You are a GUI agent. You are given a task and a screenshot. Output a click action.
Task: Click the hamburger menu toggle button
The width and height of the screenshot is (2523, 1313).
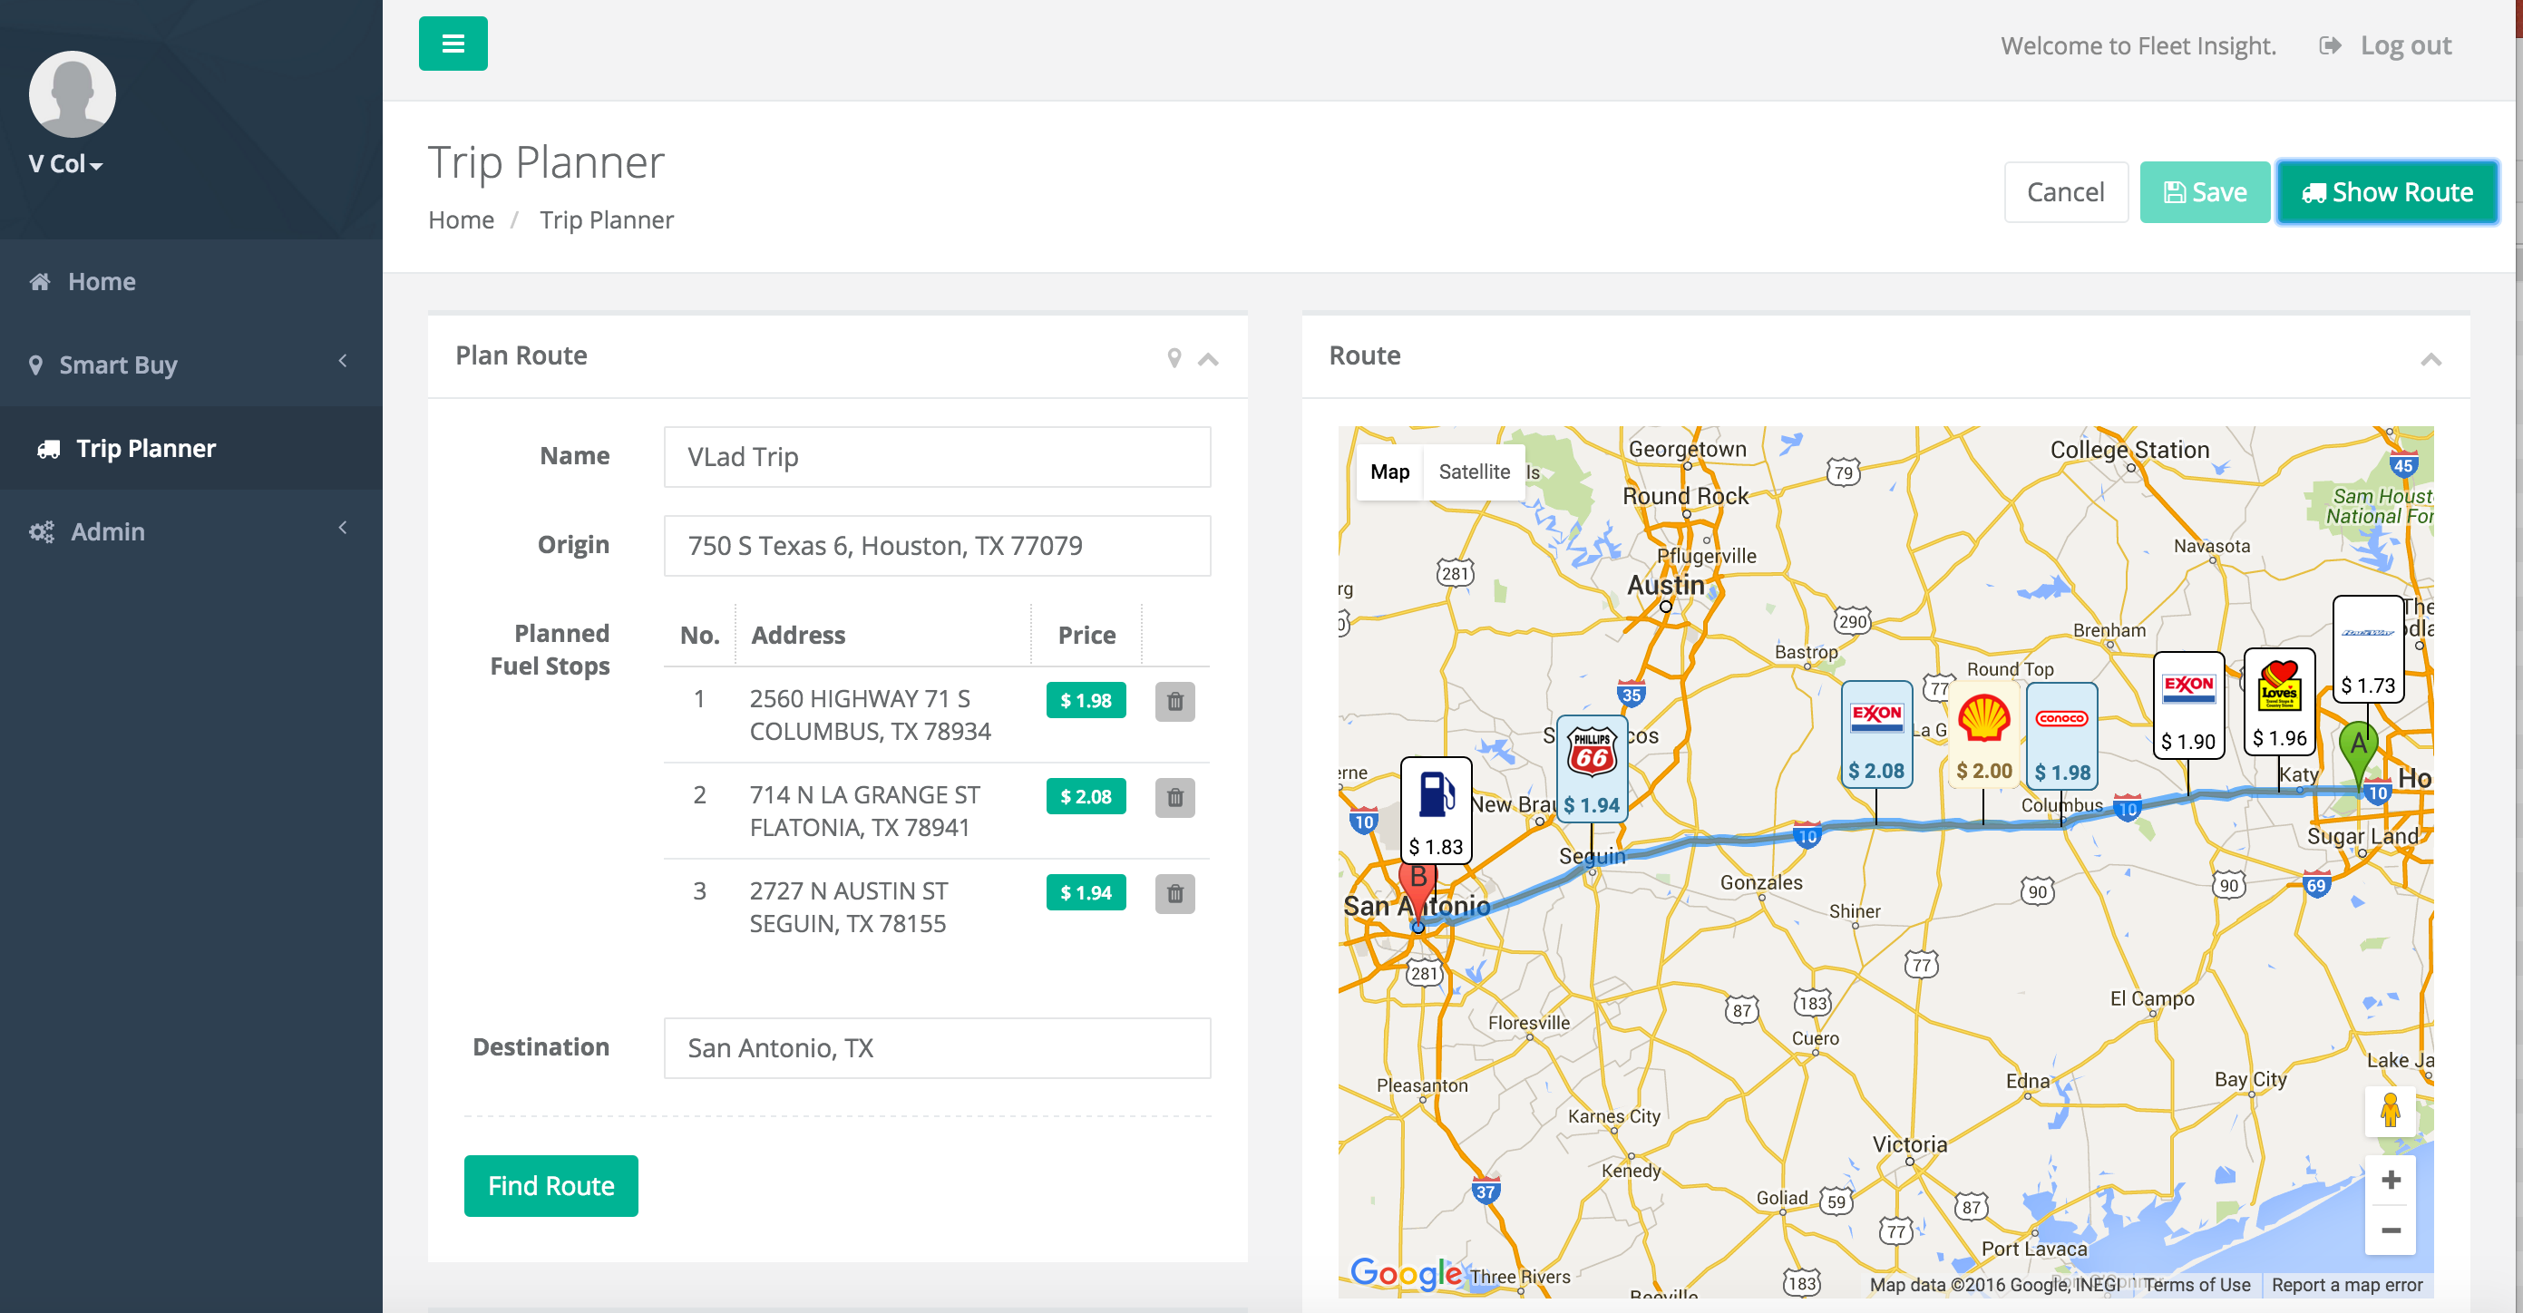click(x=453, y=44)
